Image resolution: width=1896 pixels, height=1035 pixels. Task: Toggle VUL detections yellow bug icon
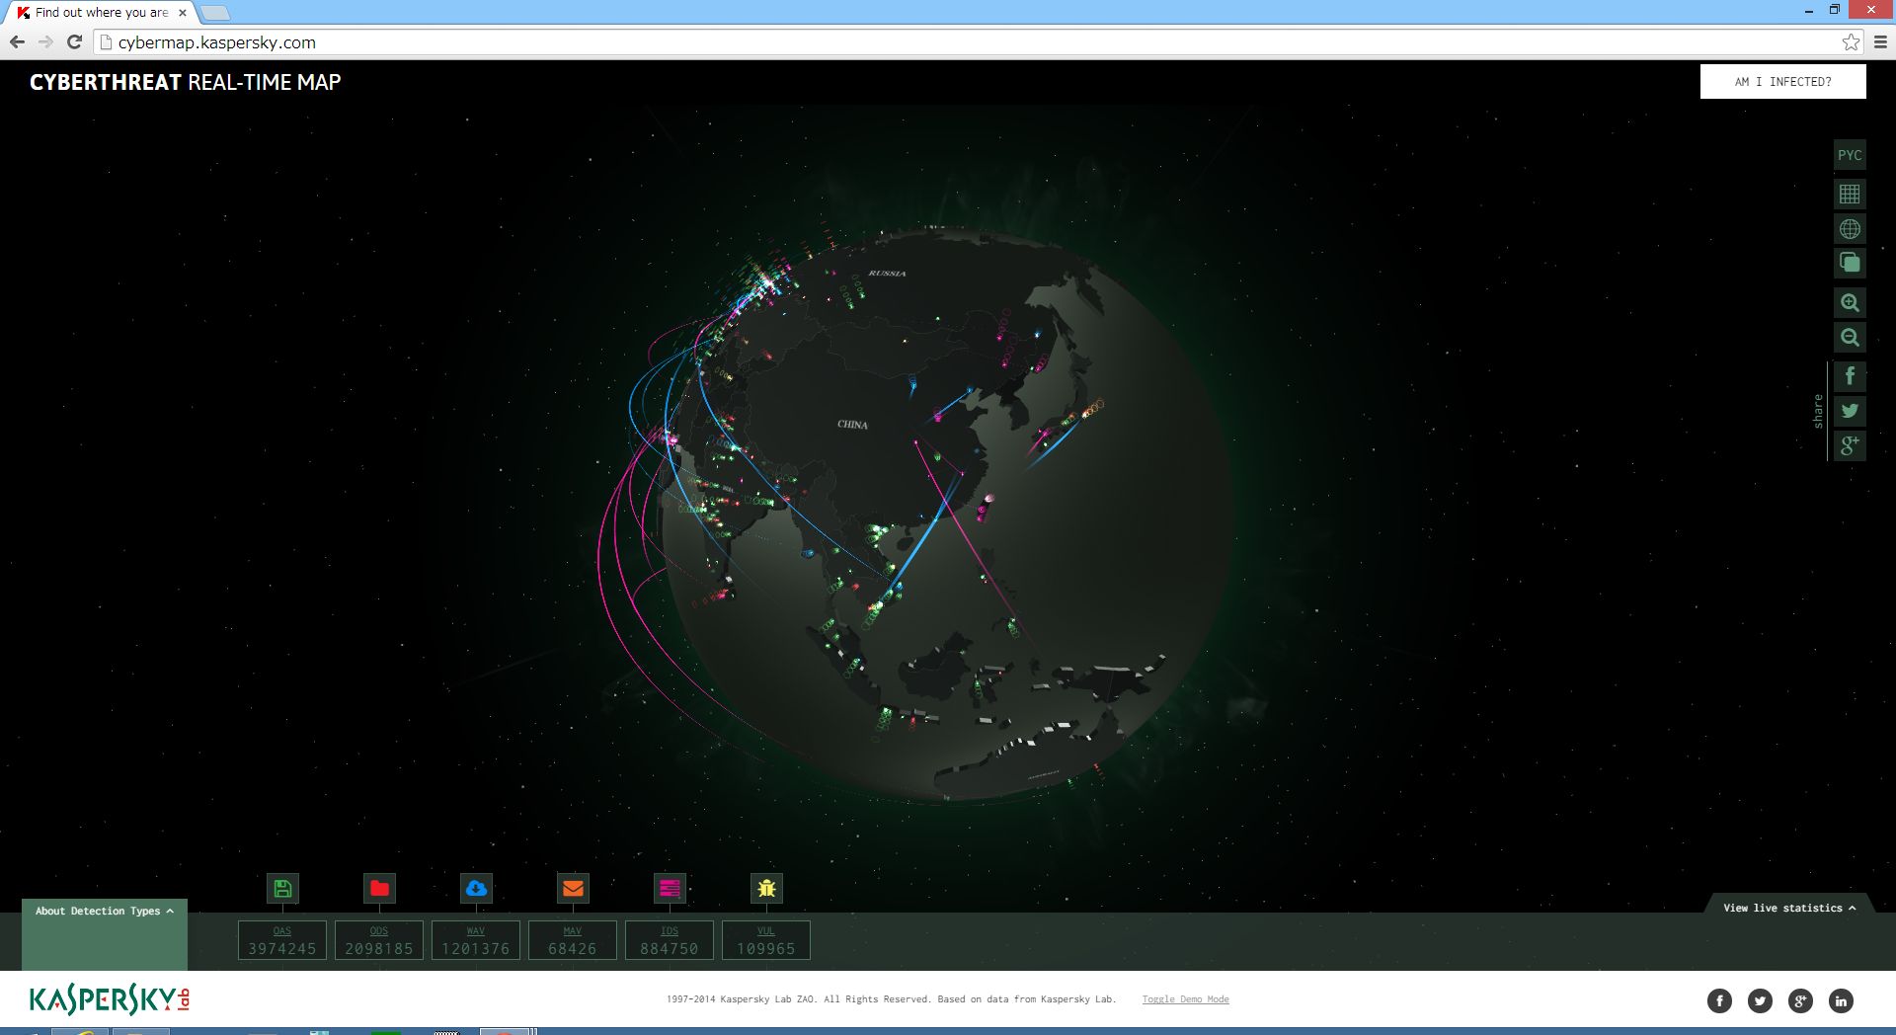pos(766,888)
